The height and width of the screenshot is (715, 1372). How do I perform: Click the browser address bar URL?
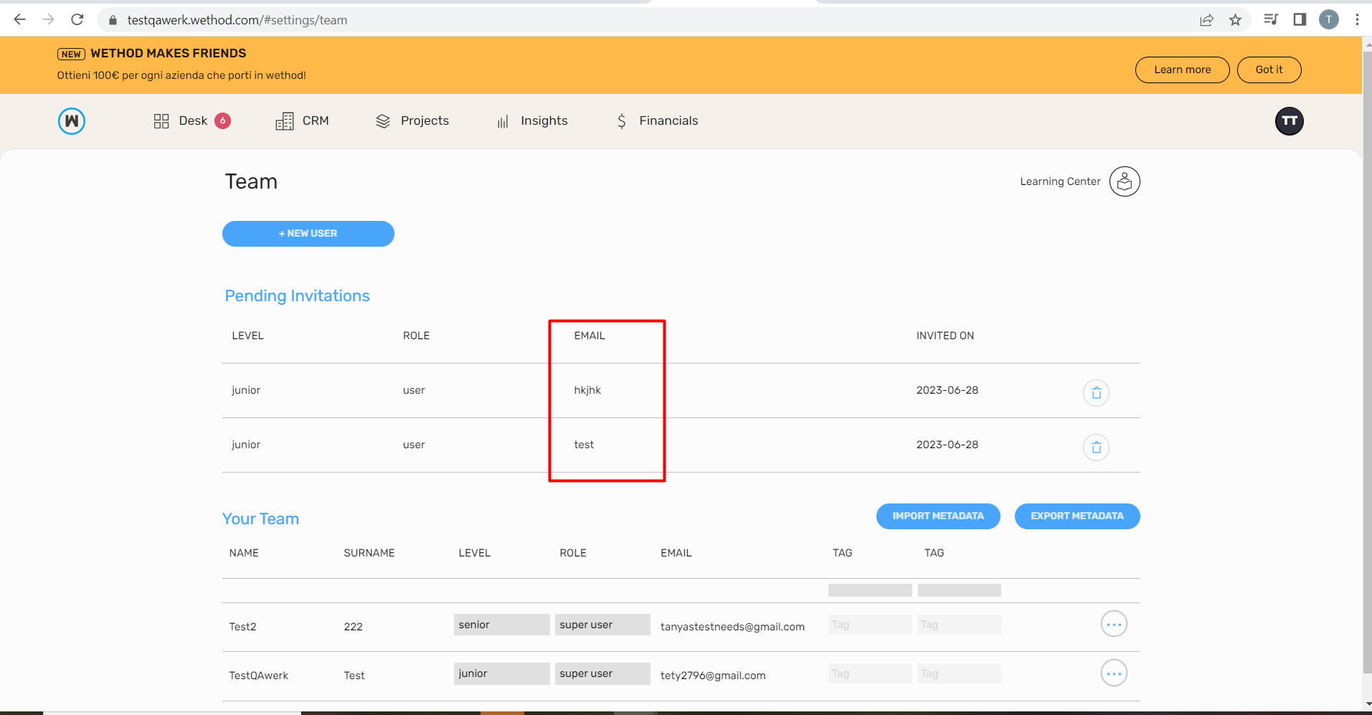[x=237, y=20]
